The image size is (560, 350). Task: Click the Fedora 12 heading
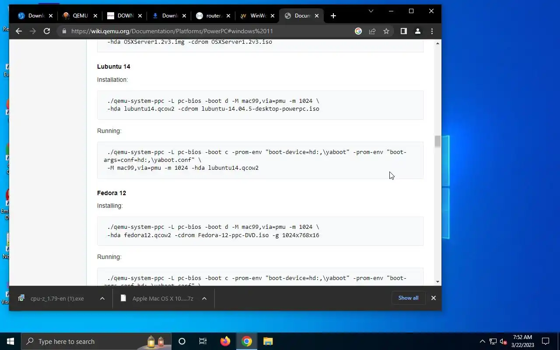112,193
